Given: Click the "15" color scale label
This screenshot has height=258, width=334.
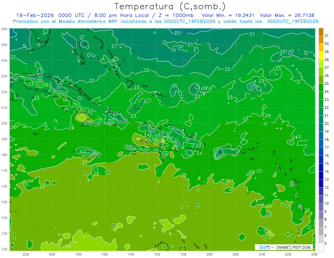Looking at the screenshot, I should [x=326, y=163].
